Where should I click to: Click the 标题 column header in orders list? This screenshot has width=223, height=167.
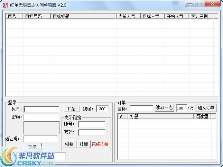click(x=161, y=116)
